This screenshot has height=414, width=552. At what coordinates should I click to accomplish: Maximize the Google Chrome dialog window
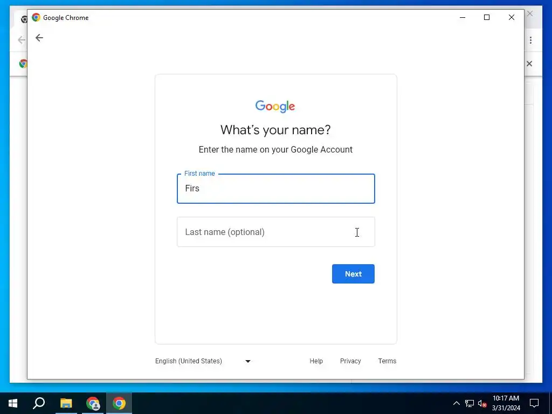coord(487,17)
